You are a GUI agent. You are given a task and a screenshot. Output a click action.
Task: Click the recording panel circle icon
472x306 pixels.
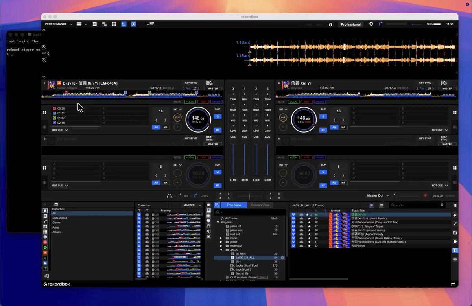(x=134, y=24)
